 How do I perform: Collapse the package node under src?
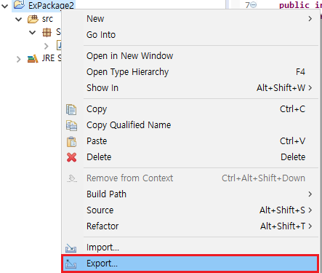(x=32, y=32)
